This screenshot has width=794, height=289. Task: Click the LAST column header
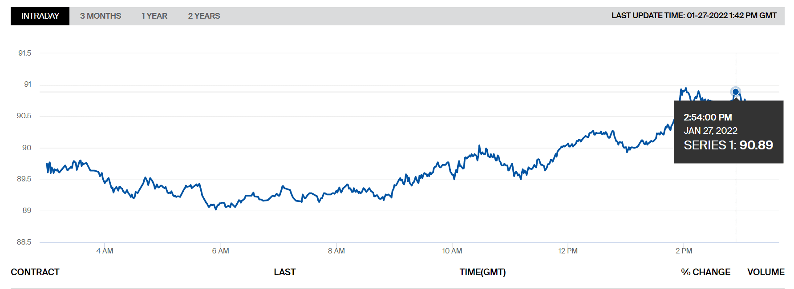tap(285, 272)
